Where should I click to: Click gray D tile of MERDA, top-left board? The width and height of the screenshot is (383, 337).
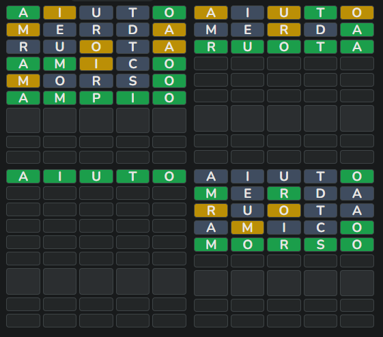click(x=132, y=29)
